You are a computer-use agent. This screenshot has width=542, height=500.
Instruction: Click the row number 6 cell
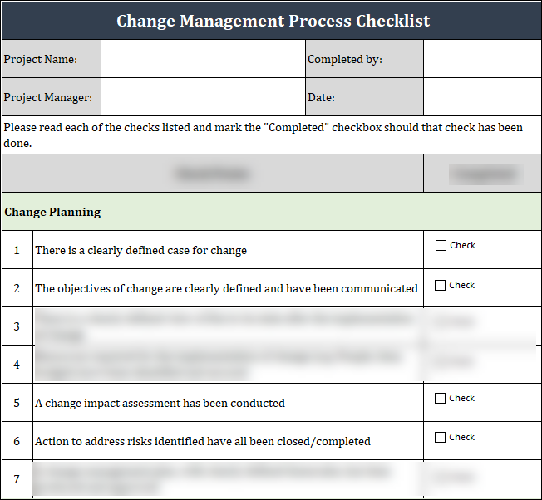point(17,441)
